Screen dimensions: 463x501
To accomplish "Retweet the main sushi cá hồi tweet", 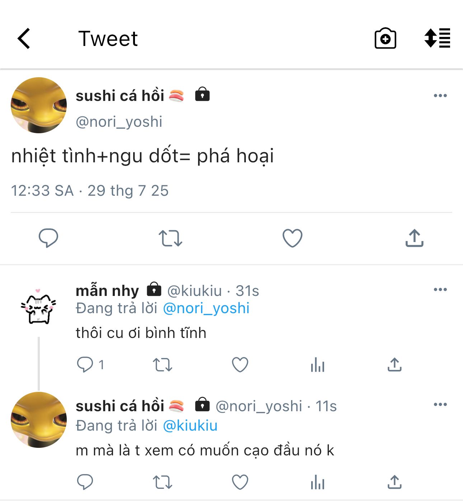I will (170, 238).
